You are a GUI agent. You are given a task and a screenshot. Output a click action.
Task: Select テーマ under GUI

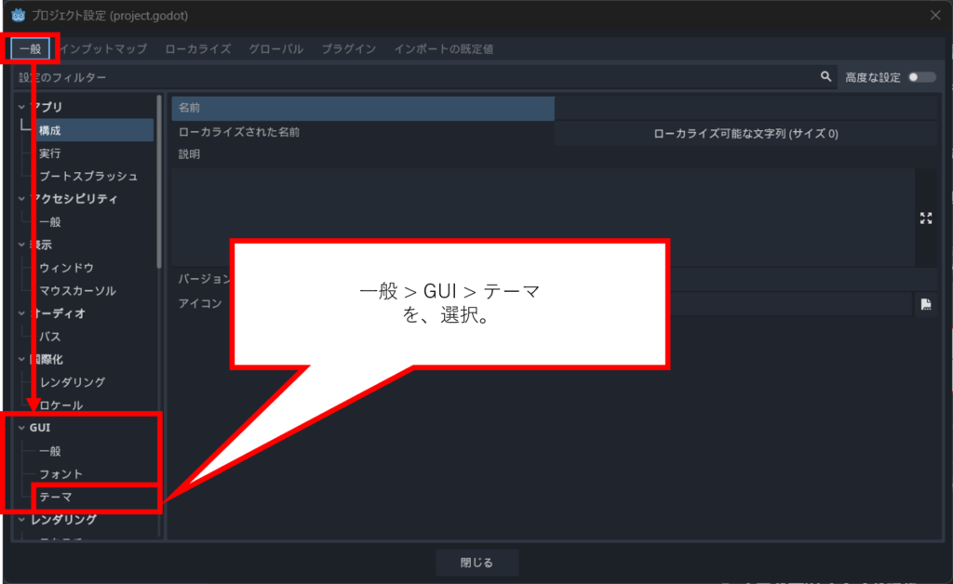[56, 498]
